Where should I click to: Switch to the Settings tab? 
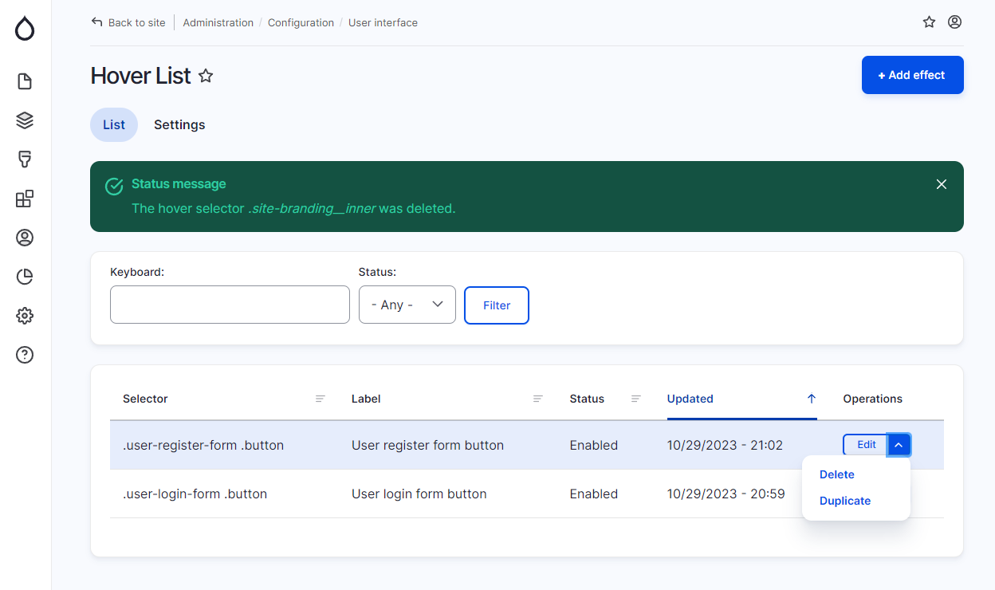click(x=179, y=125)
